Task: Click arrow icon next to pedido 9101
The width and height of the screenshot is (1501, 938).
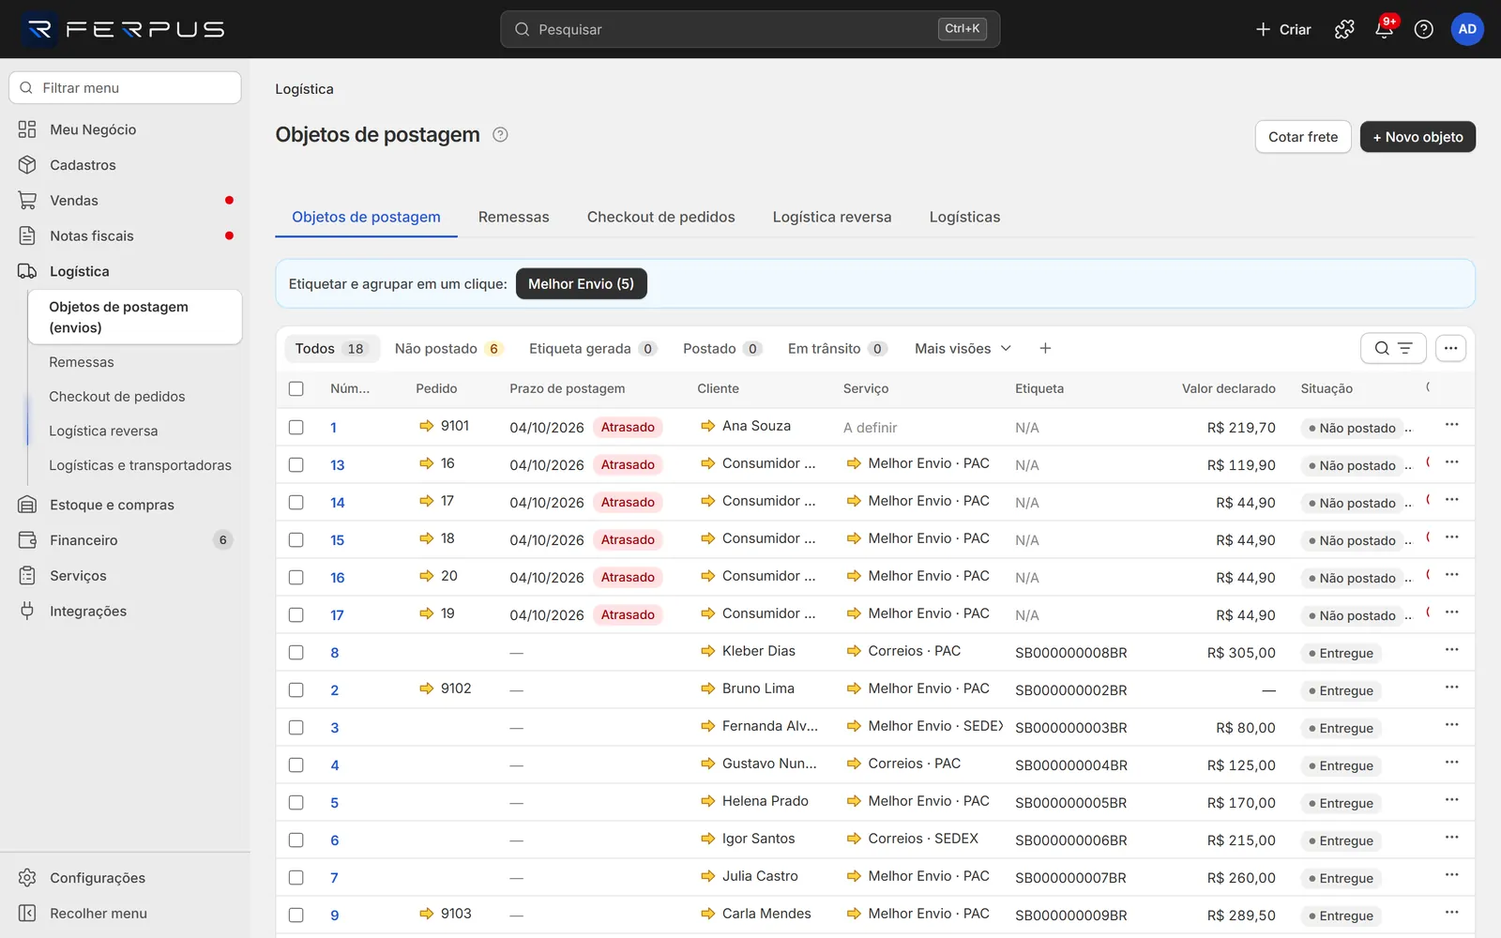Action: pyautogui.click(x=427, y=426)
